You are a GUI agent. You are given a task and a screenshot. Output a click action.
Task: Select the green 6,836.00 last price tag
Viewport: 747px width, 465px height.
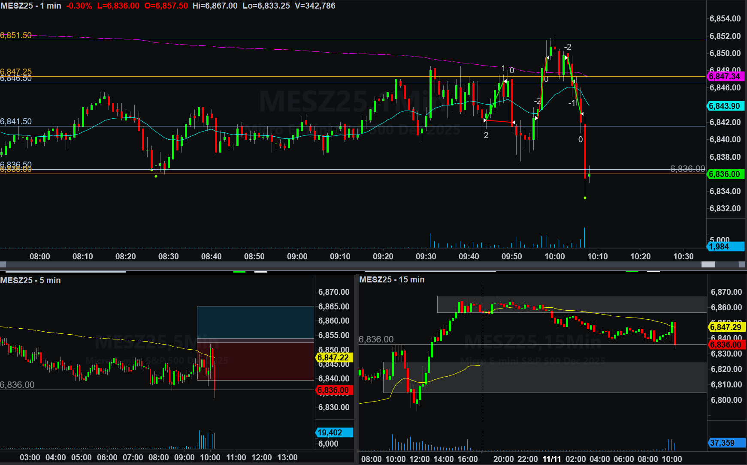[725, 174]
